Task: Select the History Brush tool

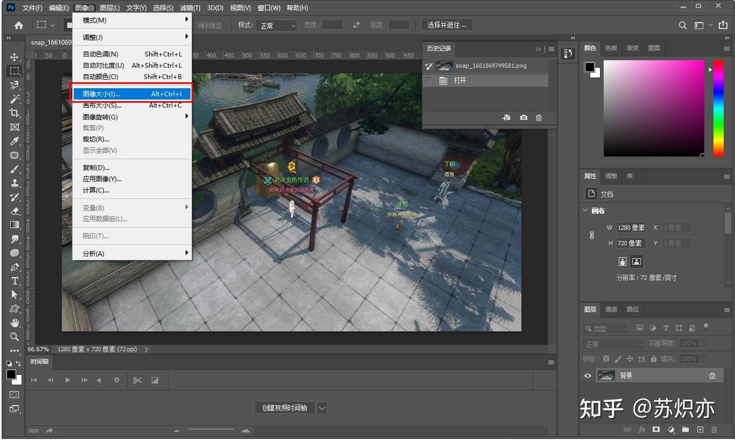Action: pyautogui.click(x=15, y=197)
